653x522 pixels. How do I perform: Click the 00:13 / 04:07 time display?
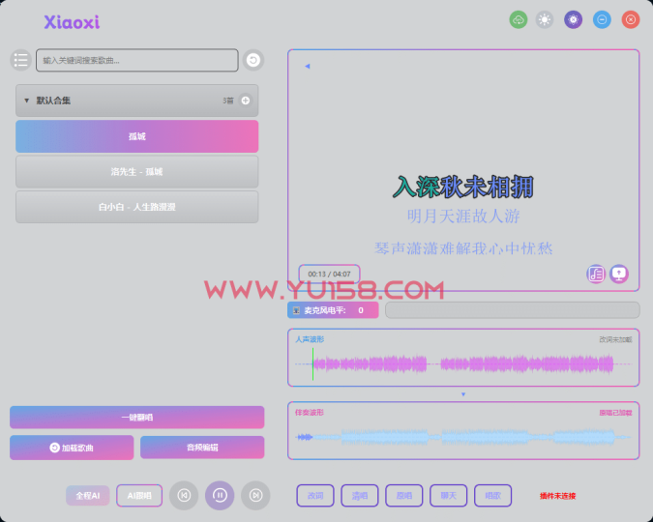point(329,274)
